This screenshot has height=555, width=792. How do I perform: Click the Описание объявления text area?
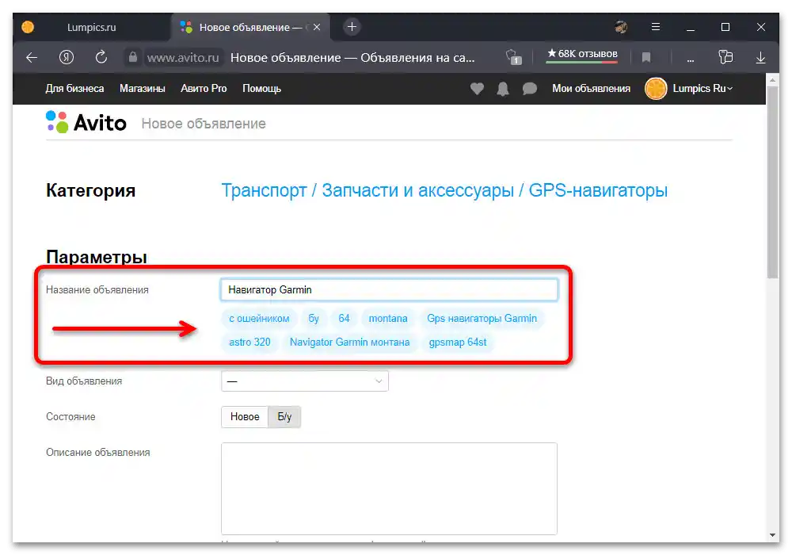tap(389, 488)
